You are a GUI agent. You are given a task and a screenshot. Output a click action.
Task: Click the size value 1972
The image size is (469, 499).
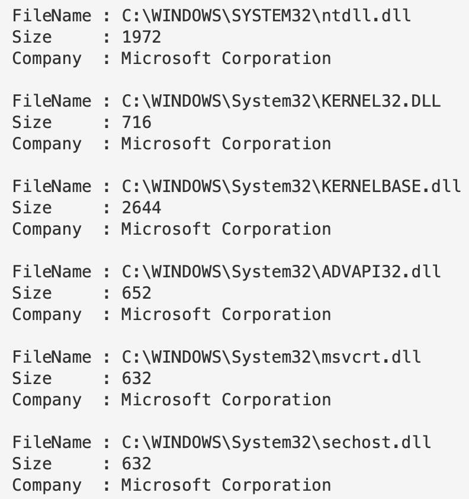(x=141, y=37)
